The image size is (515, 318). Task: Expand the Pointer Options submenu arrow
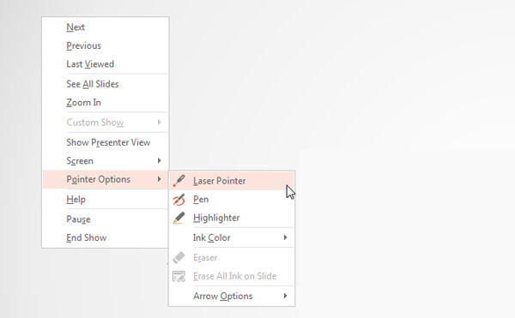click(160, 179)
